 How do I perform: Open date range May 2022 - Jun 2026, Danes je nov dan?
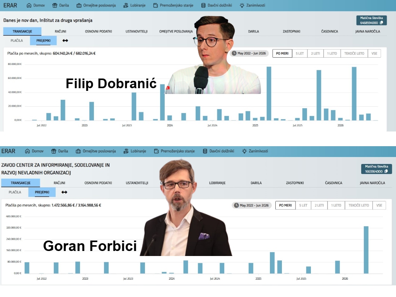[x=249, y=53]
